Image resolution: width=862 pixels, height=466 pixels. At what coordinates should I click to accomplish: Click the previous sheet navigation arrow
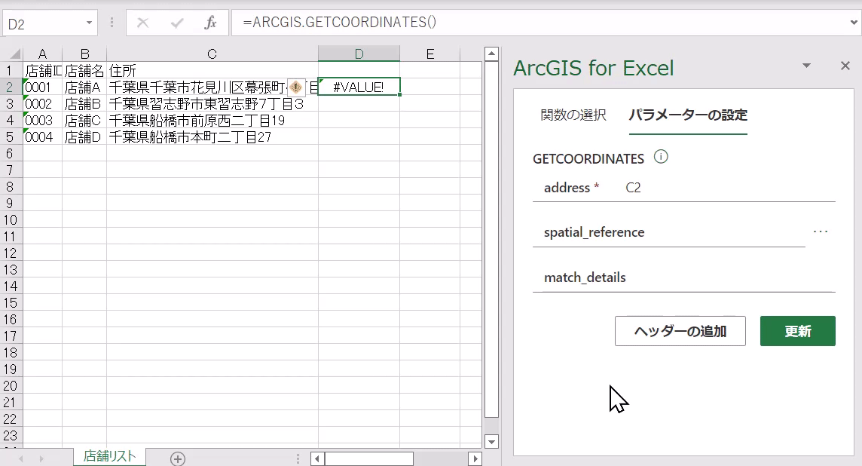[21, 458]
